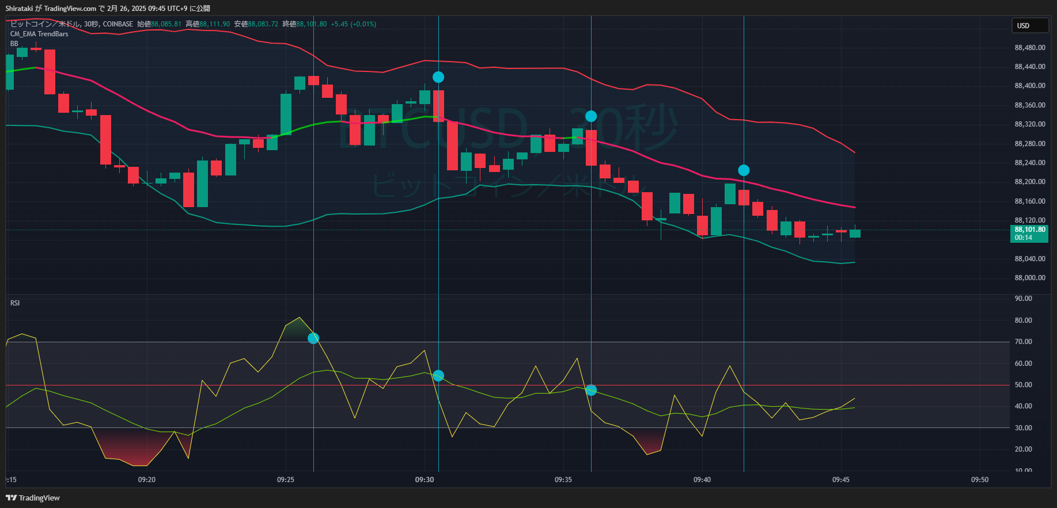Click the 88,440.00 price axis label
1057x508 pixels.
(x=1030, y=67)
